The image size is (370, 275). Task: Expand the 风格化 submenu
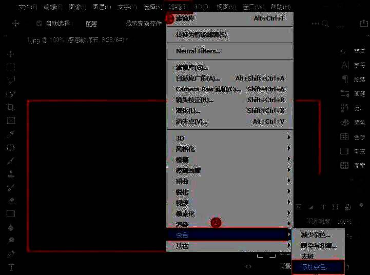click(230, 149)
